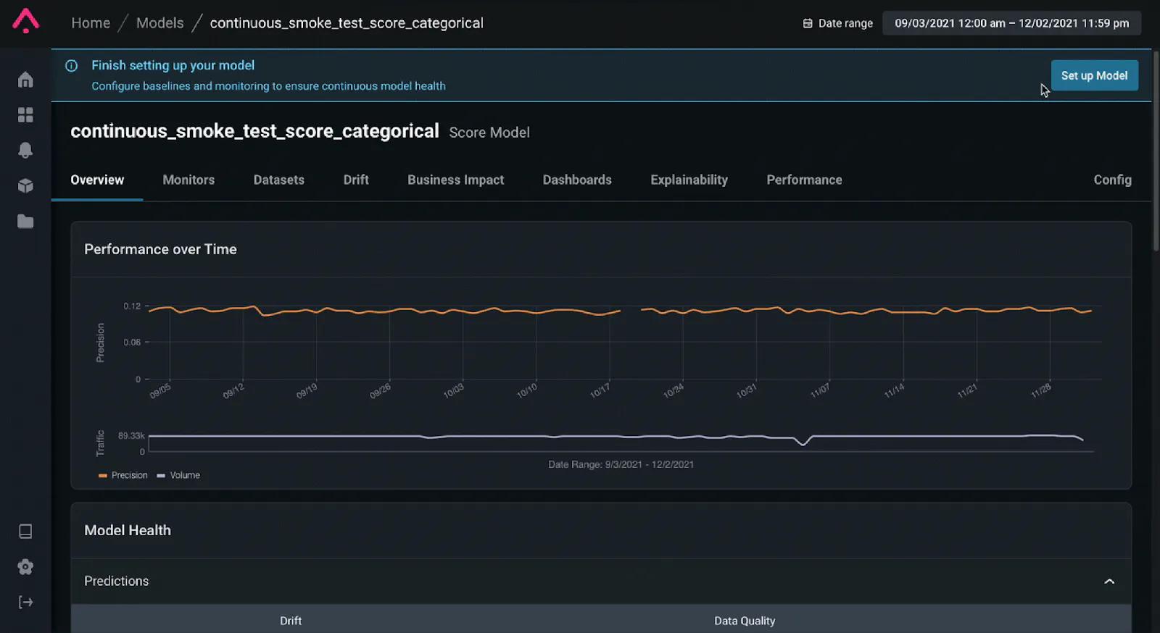
Task: Open the Config tab
Action: coord(1112,180)
